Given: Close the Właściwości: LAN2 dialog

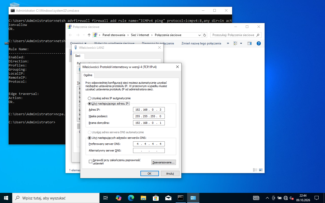Looking at the screenshot, I should [159, 47].
